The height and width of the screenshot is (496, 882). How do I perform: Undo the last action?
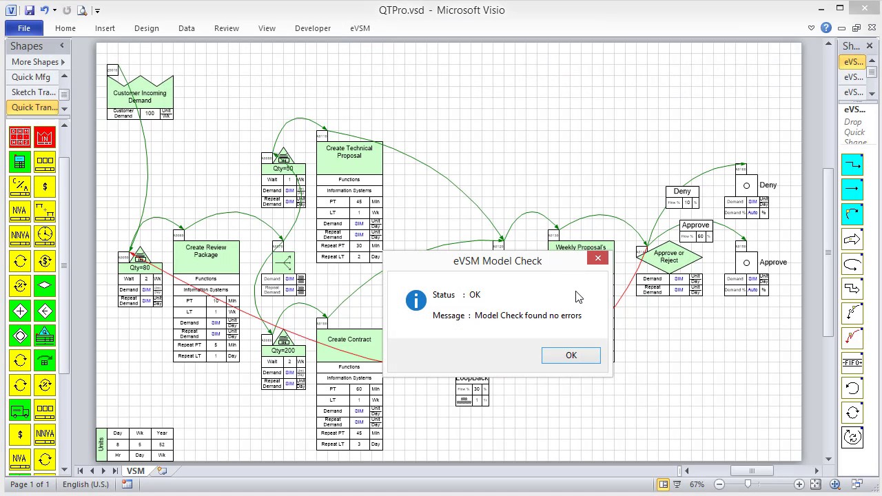coord(44,10)
